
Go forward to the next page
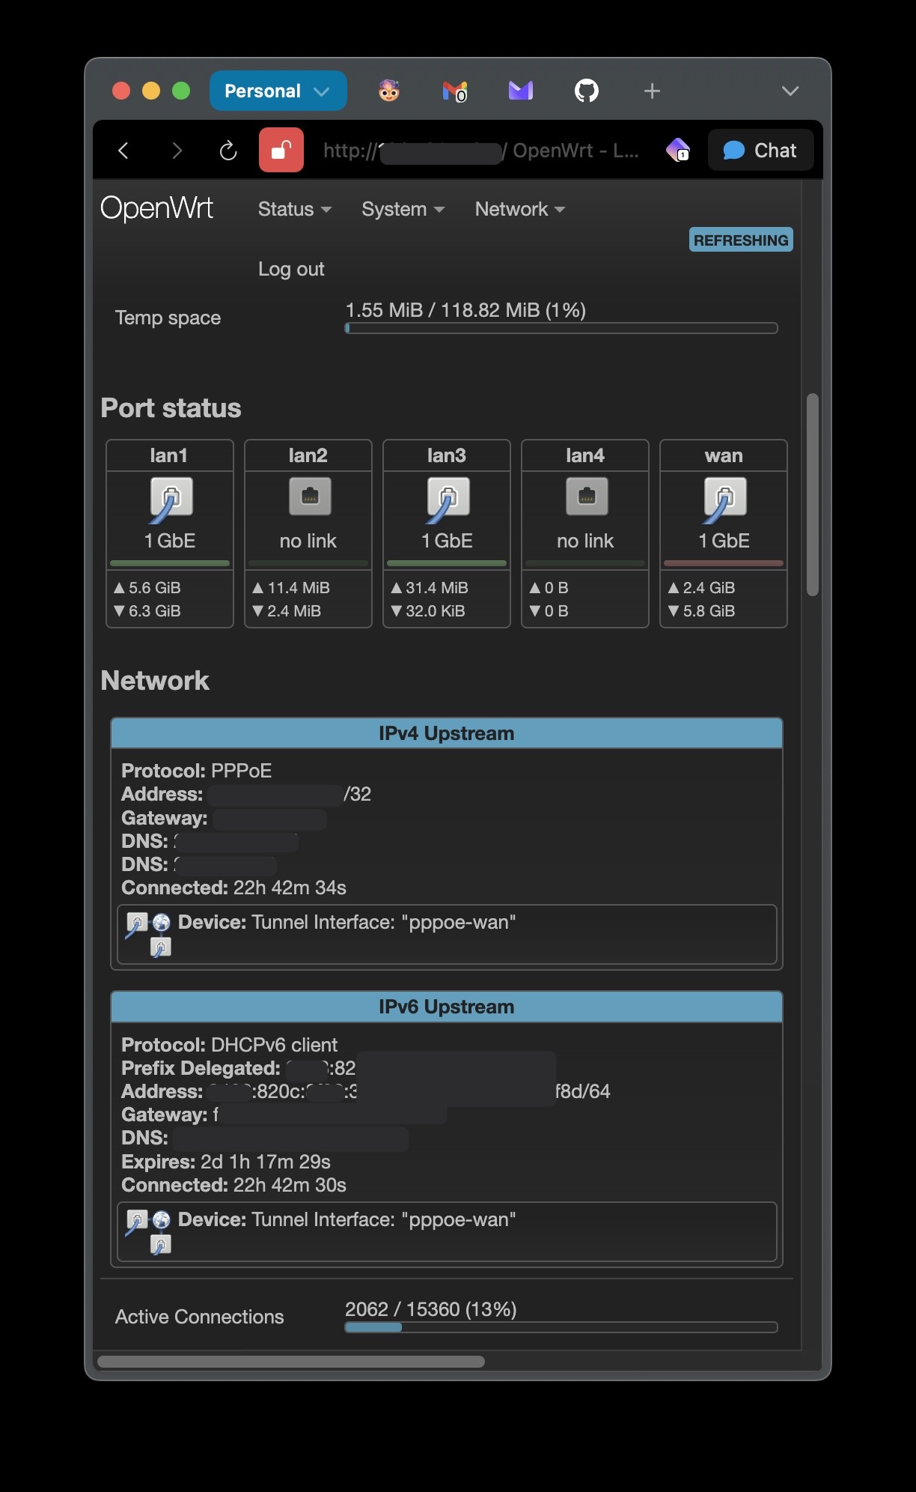(x=177, y=151)
